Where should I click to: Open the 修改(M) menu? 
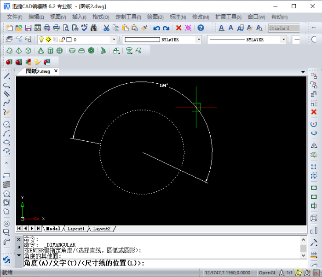[201, 17]
